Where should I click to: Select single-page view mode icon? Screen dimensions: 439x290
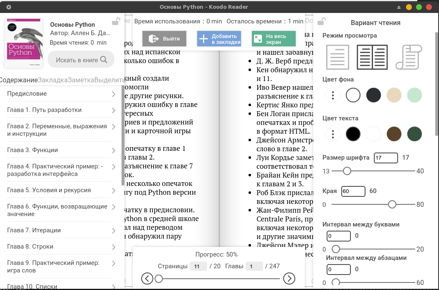(x=337, y=57)
